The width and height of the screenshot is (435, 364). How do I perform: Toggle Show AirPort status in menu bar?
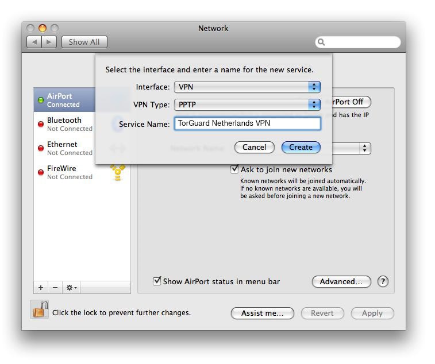[x=157, y=281]
